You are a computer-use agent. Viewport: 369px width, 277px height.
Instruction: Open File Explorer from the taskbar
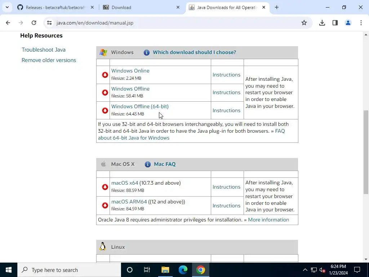pos(165,270)
